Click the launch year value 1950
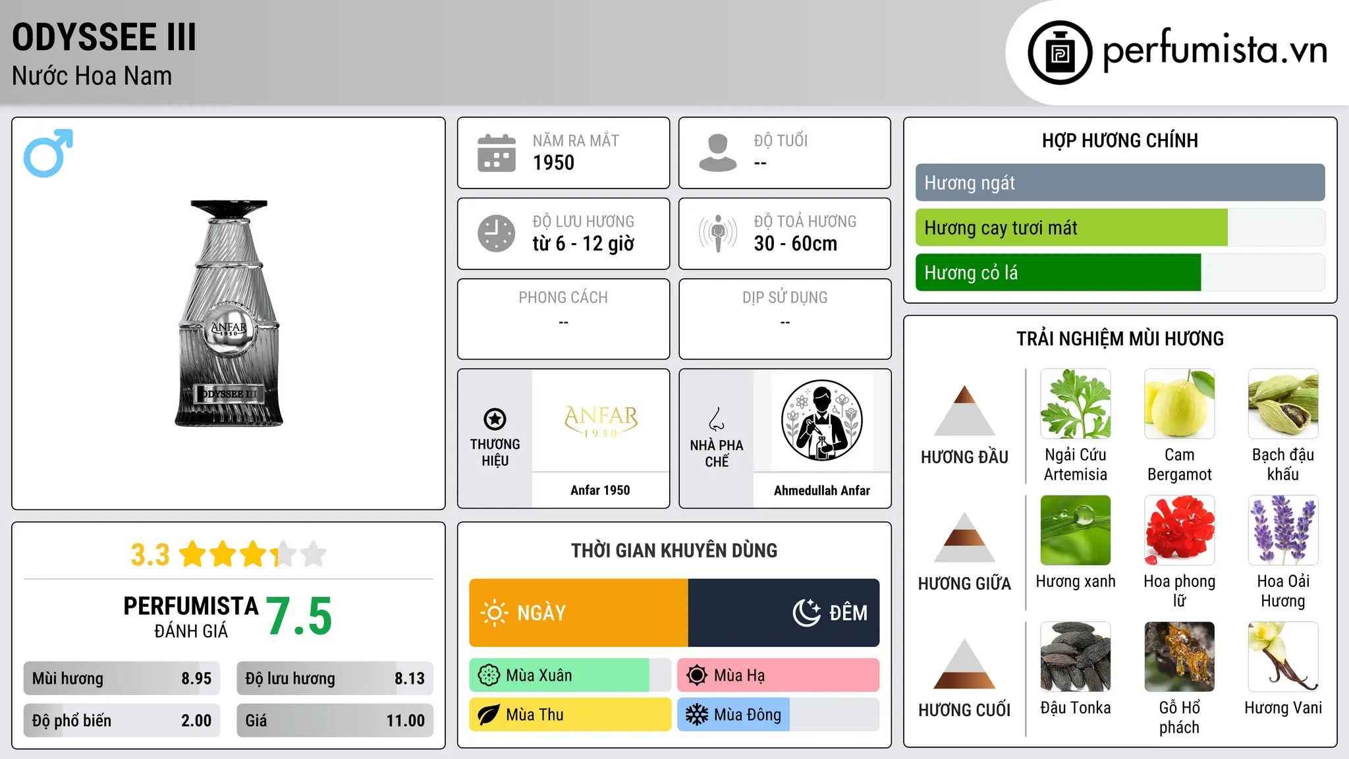The width and height of the screenshot is (1349, 759). tap(553, 163)
